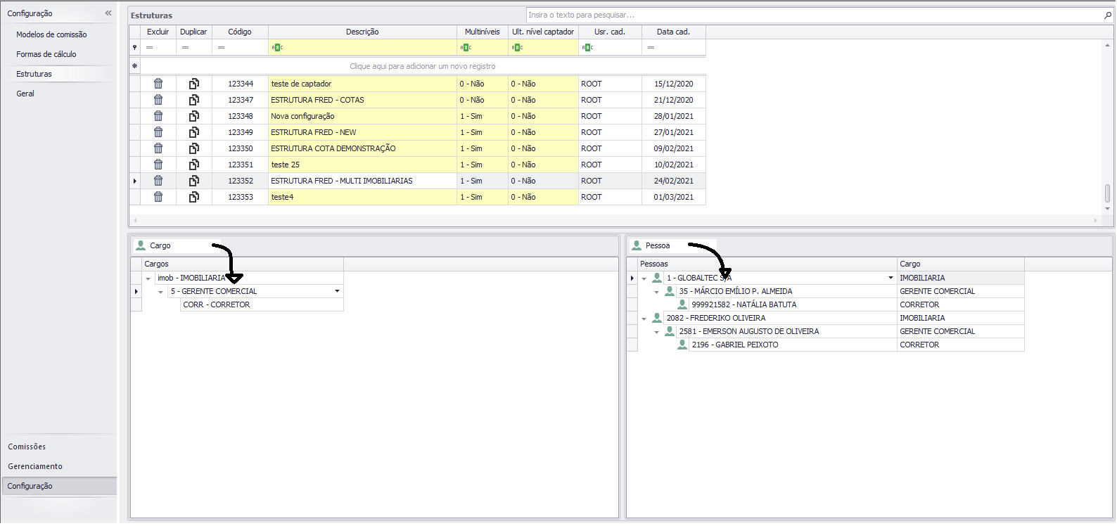Collapse 1 - GLOBALTEC S/A node

click(644, 278)
